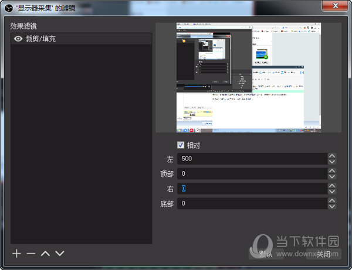The image size is (352, 270).
Task: Increase the 左 crop value with up arrow
Action: pos(333,156)
